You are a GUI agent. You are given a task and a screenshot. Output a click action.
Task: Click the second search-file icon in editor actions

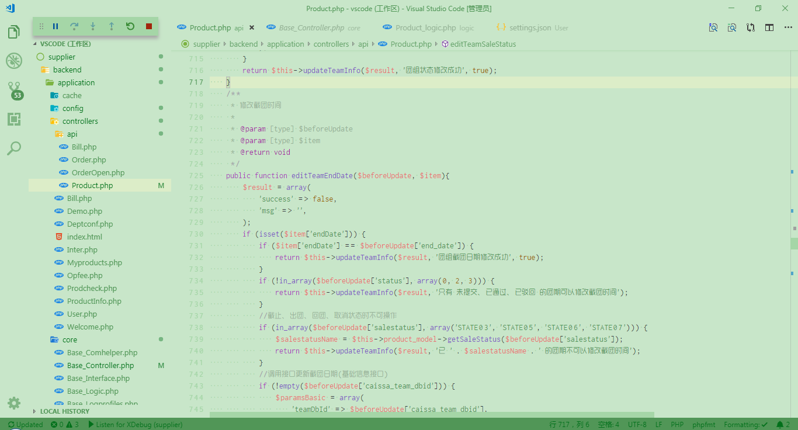click(732, 27)
